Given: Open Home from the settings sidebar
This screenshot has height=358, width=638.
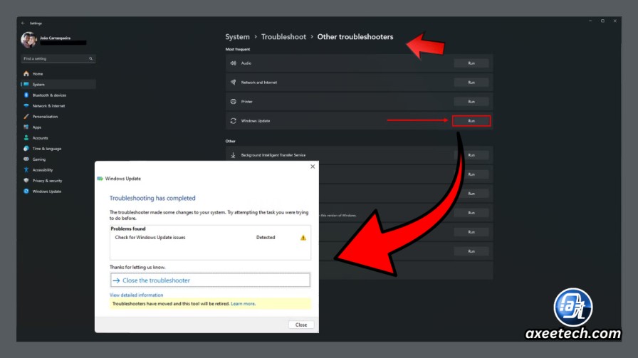Looking at the screenshot, I should point(38,73).
